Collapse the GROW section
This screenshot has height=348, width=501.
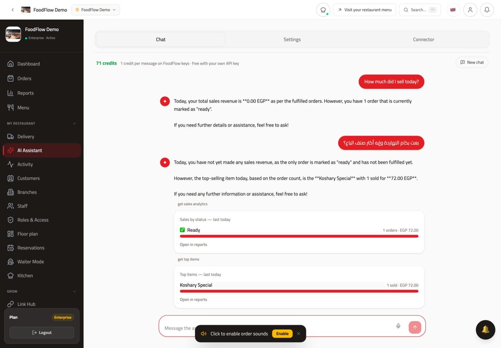(x=42, y=291)
